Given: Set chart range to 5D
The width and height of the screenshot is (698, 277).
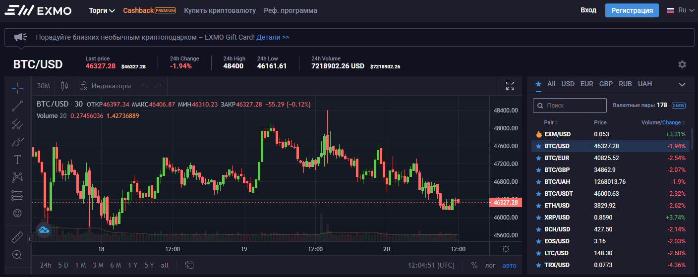Looking at the screenshot, I should 63,265.
